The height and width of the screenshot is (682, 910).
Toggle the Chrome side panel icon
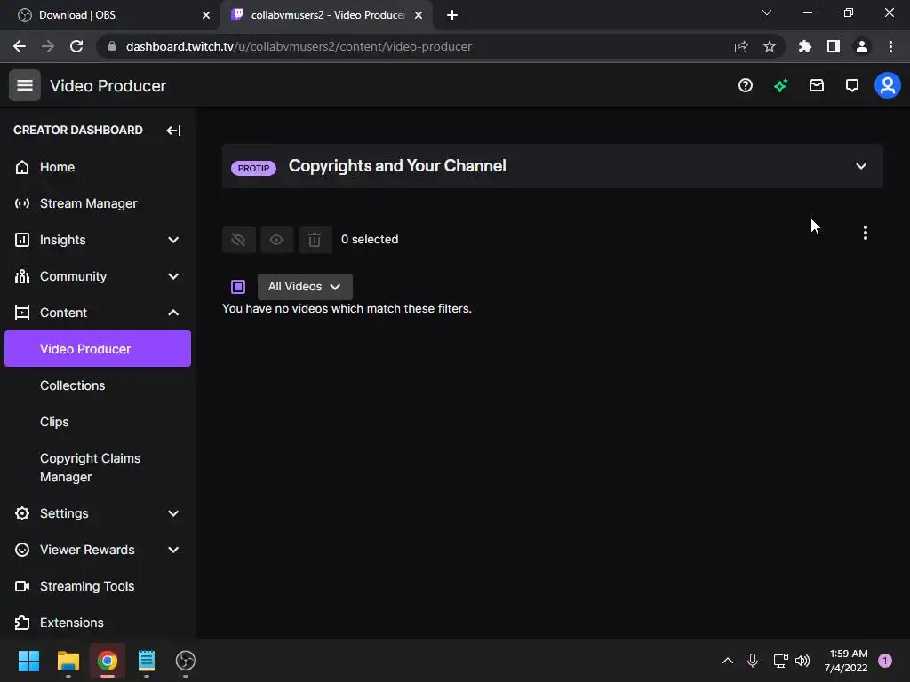[834, 46]
